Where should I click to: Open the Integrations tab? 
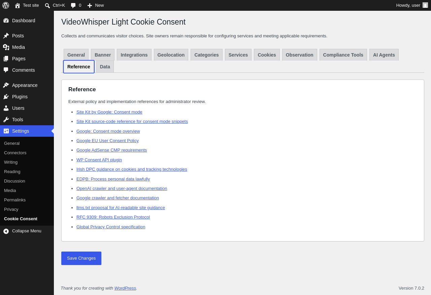coord(134,55)
